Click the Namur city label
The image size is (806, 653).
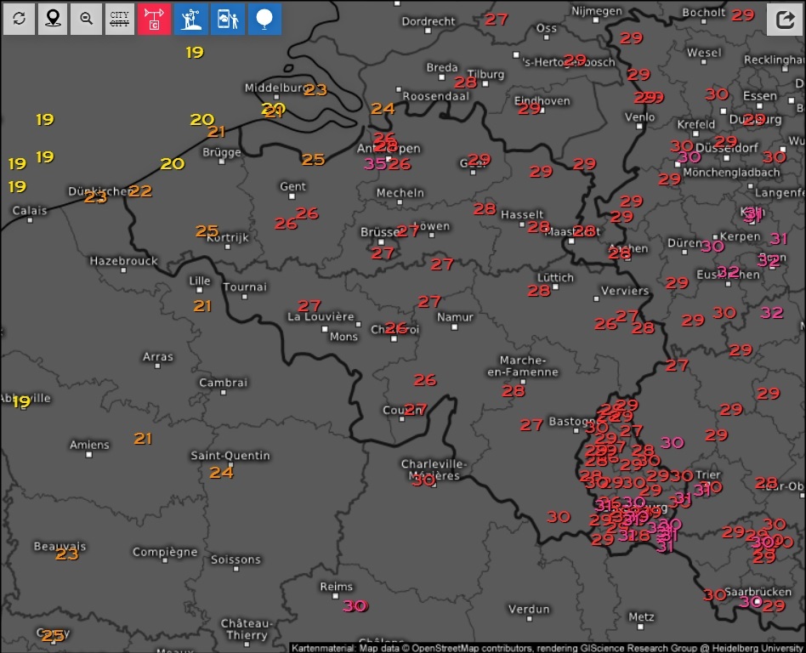tap(455, 317)
